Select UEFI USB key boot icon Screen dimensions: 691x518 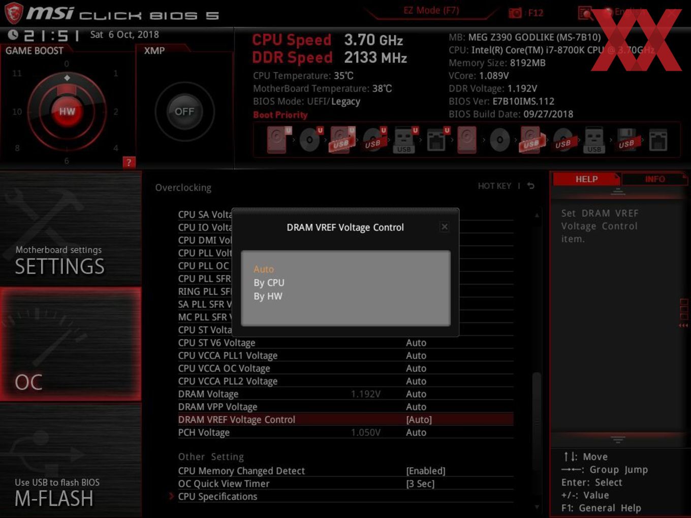[405, 139]
